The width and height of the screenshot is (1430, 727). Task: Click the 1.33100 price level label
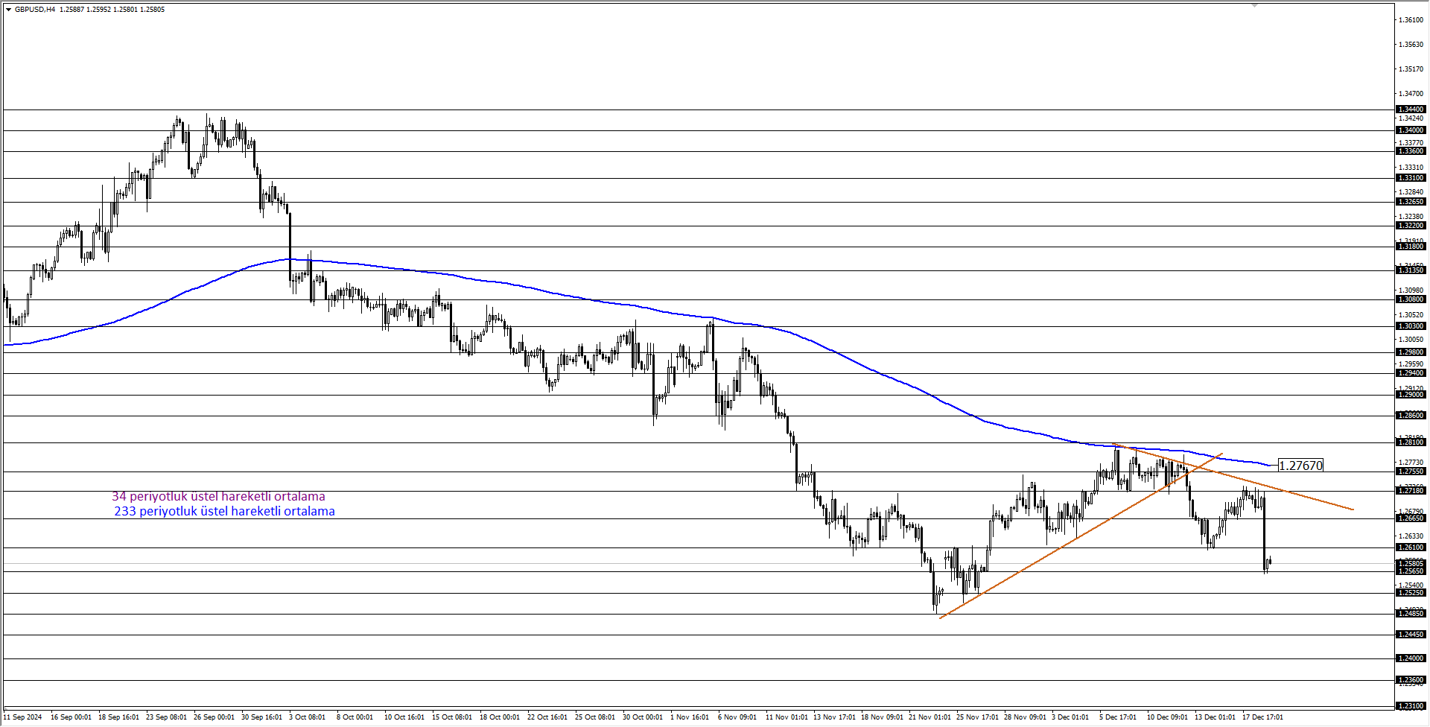[1411, 178]
